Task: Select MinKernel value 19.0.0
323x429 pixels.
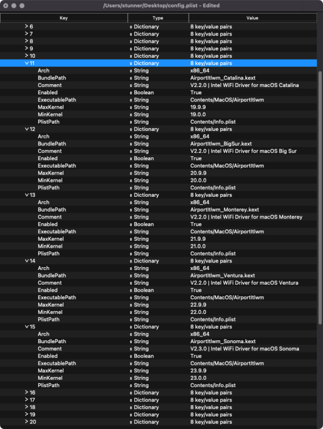Action: [x=198, y=114]
